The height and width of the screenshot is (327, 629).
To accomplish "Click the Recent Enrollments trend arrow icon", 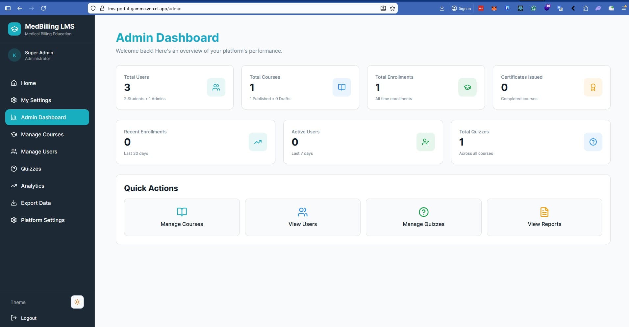I will [x=258, y=142].
